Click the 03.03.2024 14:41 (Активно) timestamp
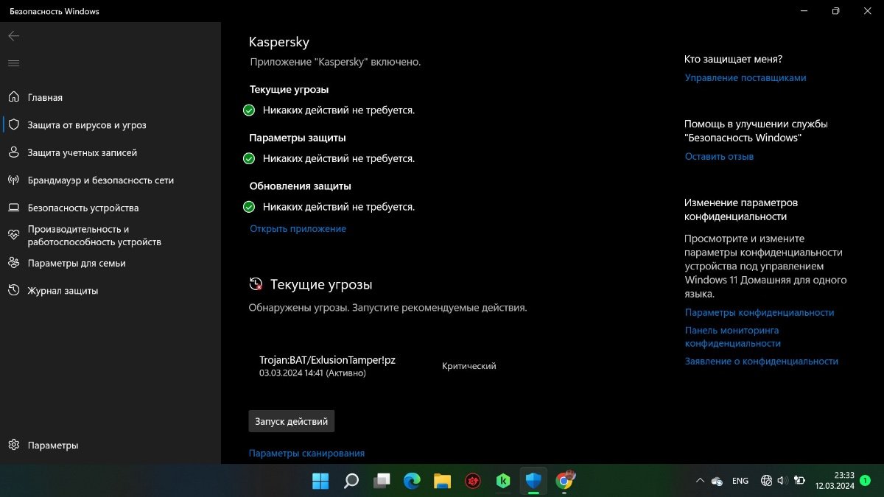This screenshot has height=497, width=884. [x=312, y=373]
